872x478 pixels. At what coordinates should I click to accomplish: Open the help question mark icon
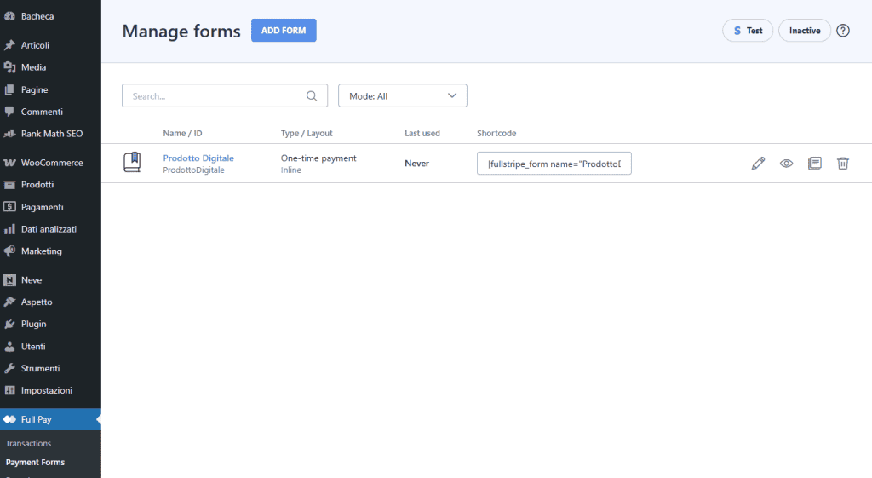click(x=843, y=31)
